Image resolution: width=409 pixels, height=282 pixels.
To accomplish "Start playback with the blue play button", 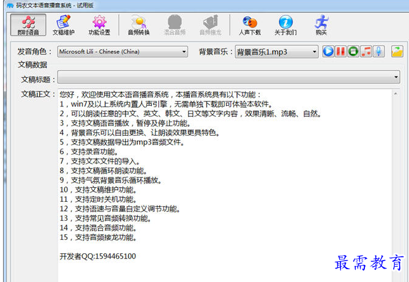I will click(x=328, y=51).
